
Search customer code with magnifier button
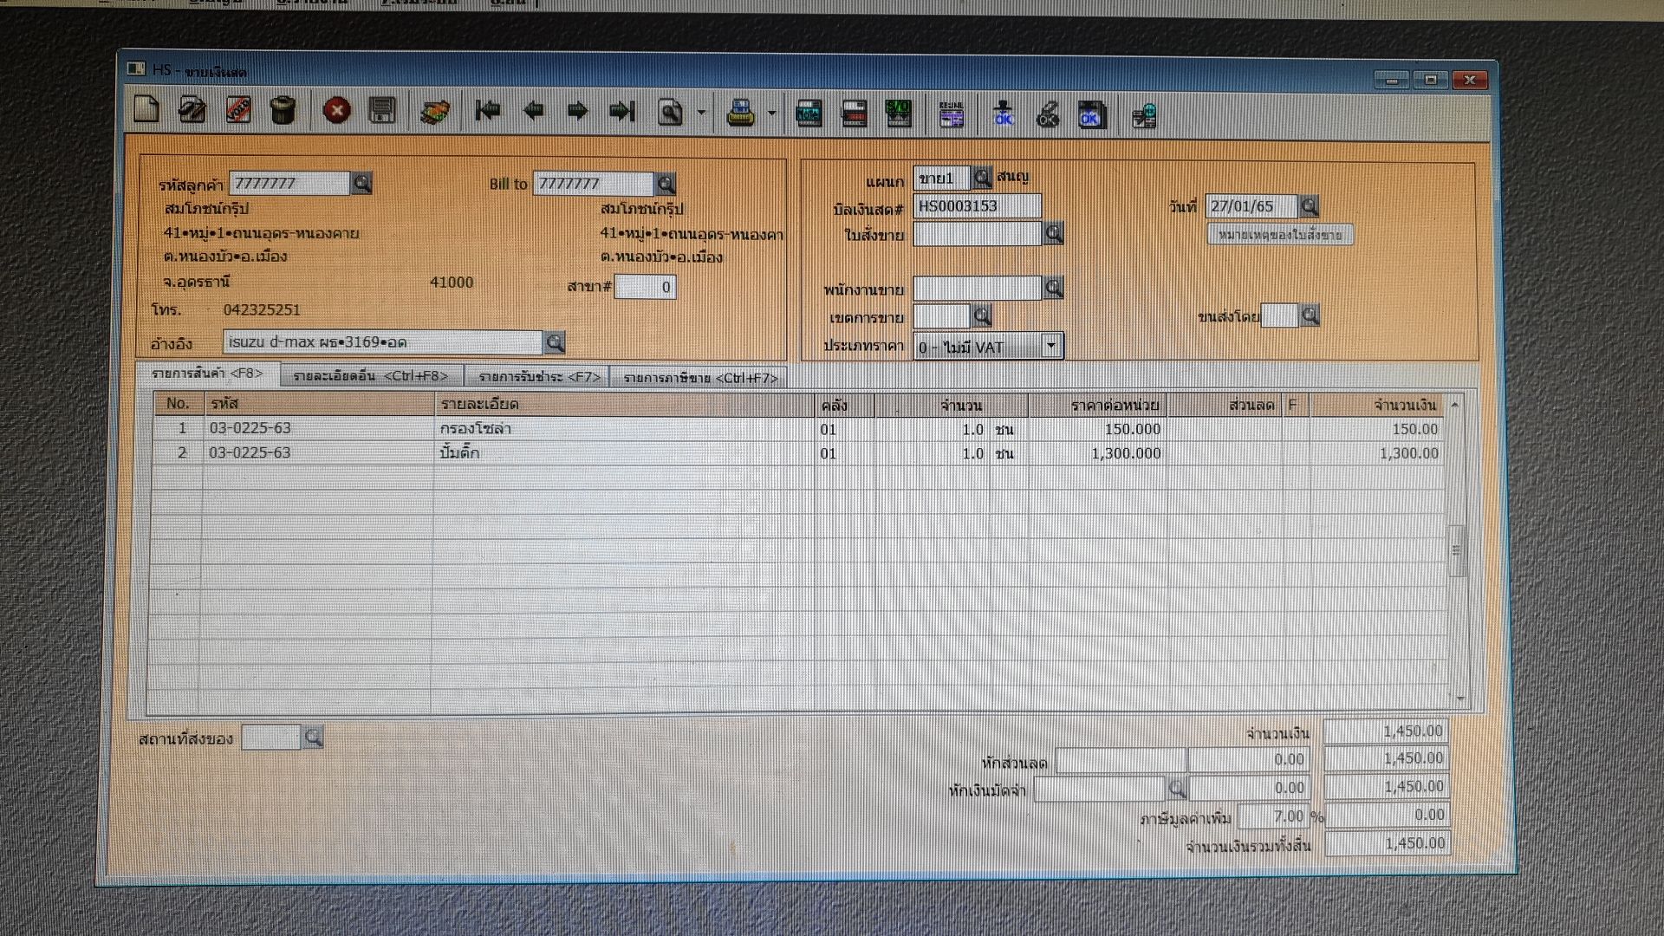click(361, 183)
